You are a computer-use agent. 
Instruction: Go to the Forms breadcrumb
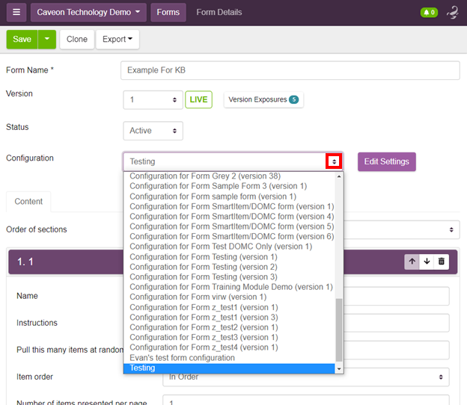[x=168, y=12]
